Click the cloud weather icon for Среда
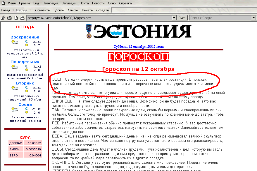Image resolution: width=257 pixels, height=171 pixels. click(x=15, y=110)
